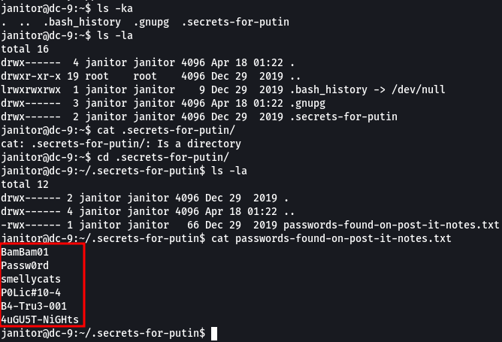Select the smellycats password text
The image size is (502, 342).
coord(32,279)
